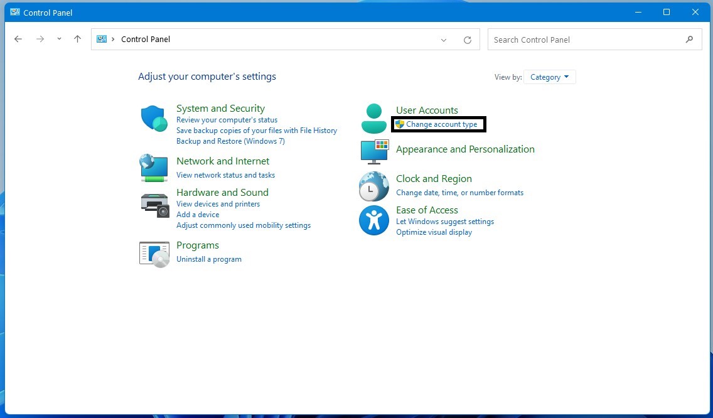This screenshot has height=418, width=713.
Task: Close the Control Panel window
Action: [695, 13]
